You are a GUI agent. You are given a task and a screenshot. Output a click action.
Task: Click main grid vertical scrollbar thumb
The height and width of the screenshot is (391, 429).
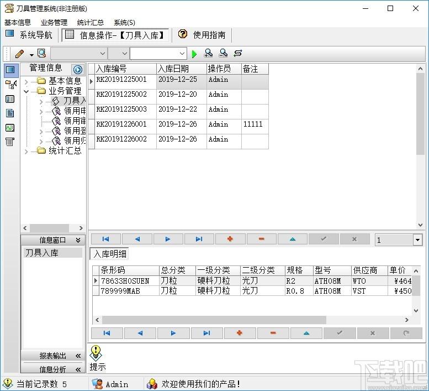point(420,114)
